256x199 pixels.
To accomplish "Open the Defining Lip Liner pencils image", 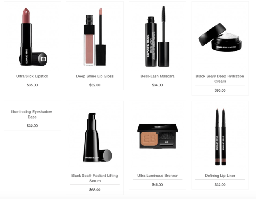I will click(220, 137).
